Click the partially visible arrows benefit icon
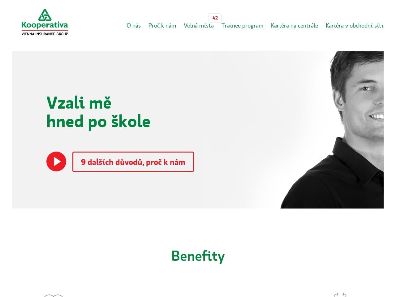The width and height of the screenshot is (396, 297). pos(340,295)
